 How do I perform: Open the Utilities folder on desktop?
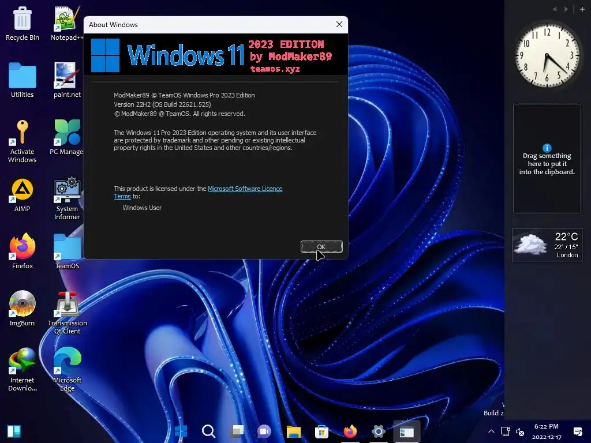(23, 80)
